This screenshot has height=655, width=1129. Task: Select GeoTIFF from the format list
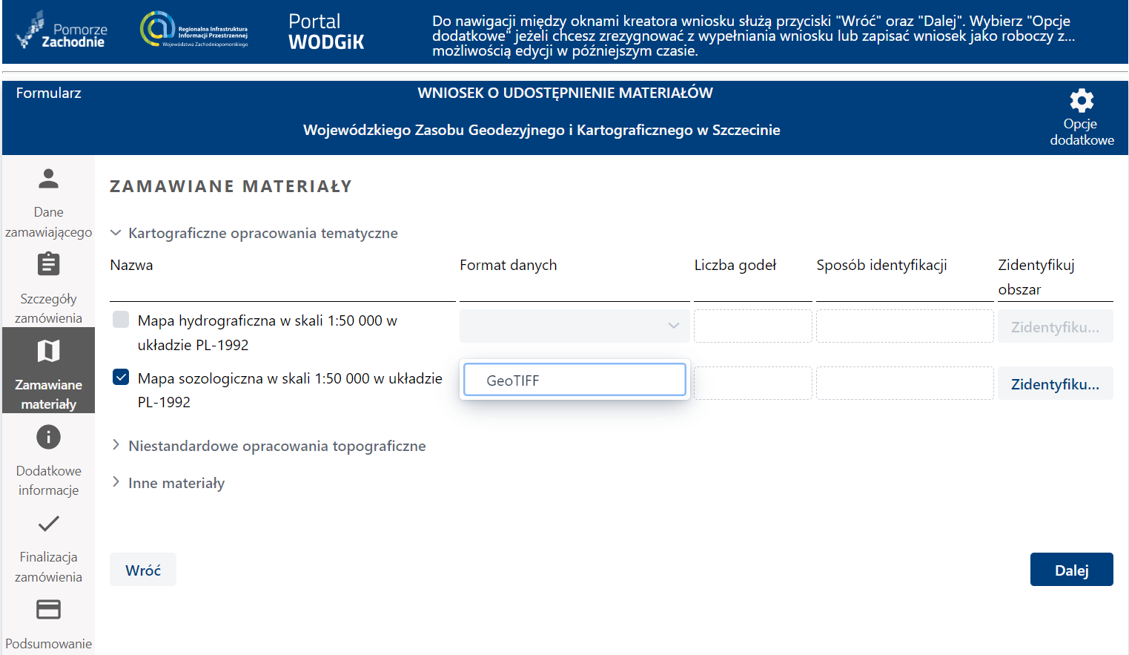point(575,379)
